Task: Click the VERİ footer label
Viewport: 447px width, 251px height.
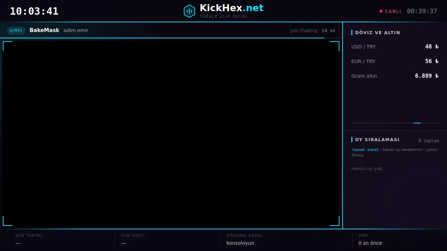Action: click(363, 235)
